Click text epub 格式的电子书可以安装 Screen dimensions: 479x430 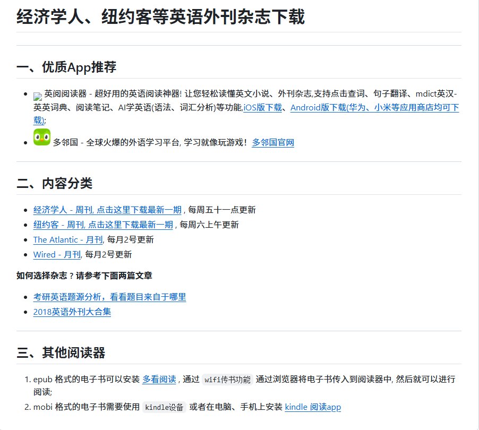tap(87, 380)
